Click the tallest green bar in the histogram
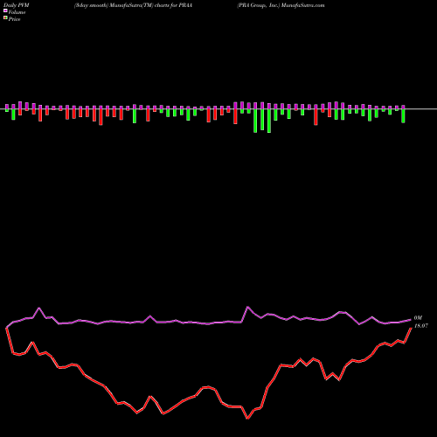The height and width of the screenshot is (437, 437). click(269, 121)
